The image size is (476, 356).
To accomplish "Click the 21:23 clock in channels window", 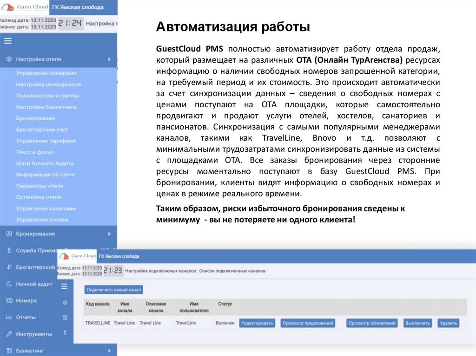I will 112,271.
